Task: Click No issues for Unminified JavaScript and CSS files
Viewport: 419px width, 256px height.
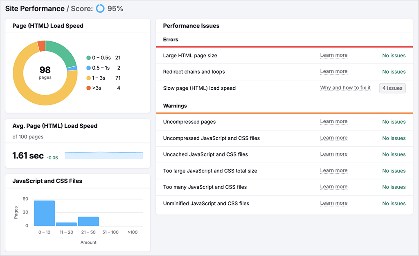Action: [x=394, y=204]
